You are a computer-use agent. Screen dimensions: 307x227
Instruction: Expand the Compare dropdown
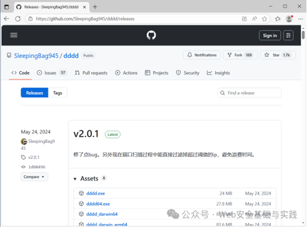point(35,177)
